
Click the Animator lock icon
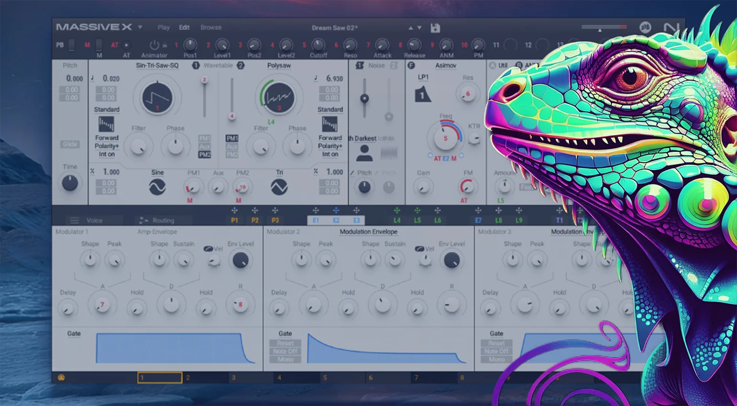[x=165, y=45]
